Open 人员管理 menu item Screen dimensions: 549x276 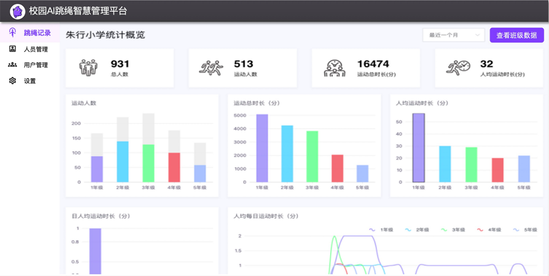pos(30,49)
